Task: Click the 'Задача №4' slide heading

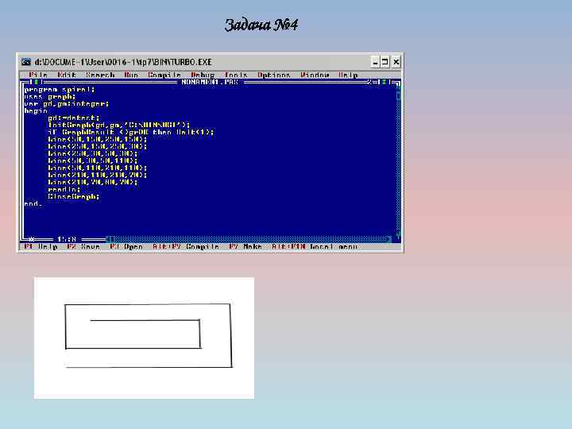Action: click(x=261, y=25)
